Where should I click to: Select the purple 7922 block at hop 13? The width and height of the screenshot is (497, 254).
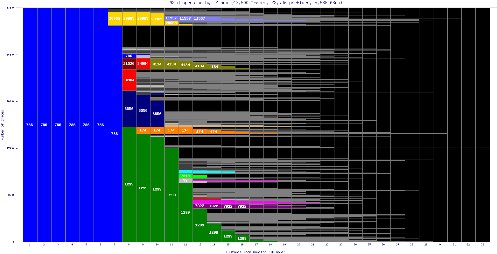pos(200,206)
